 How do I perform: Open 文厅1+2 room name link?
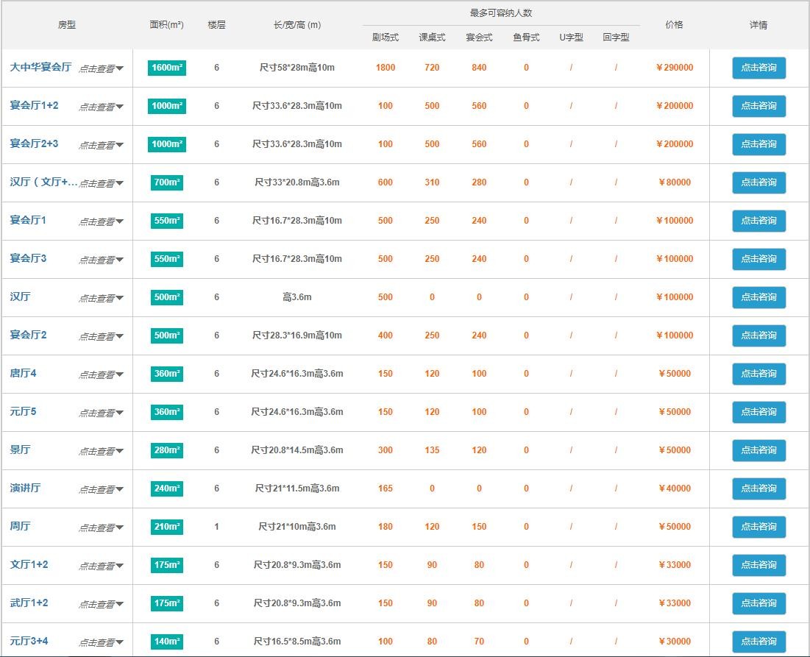29,565
